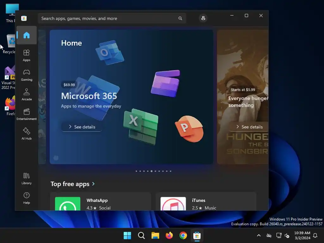Select the This PC desktop icon
Screen dimensions: 324x243
(11, 13)
